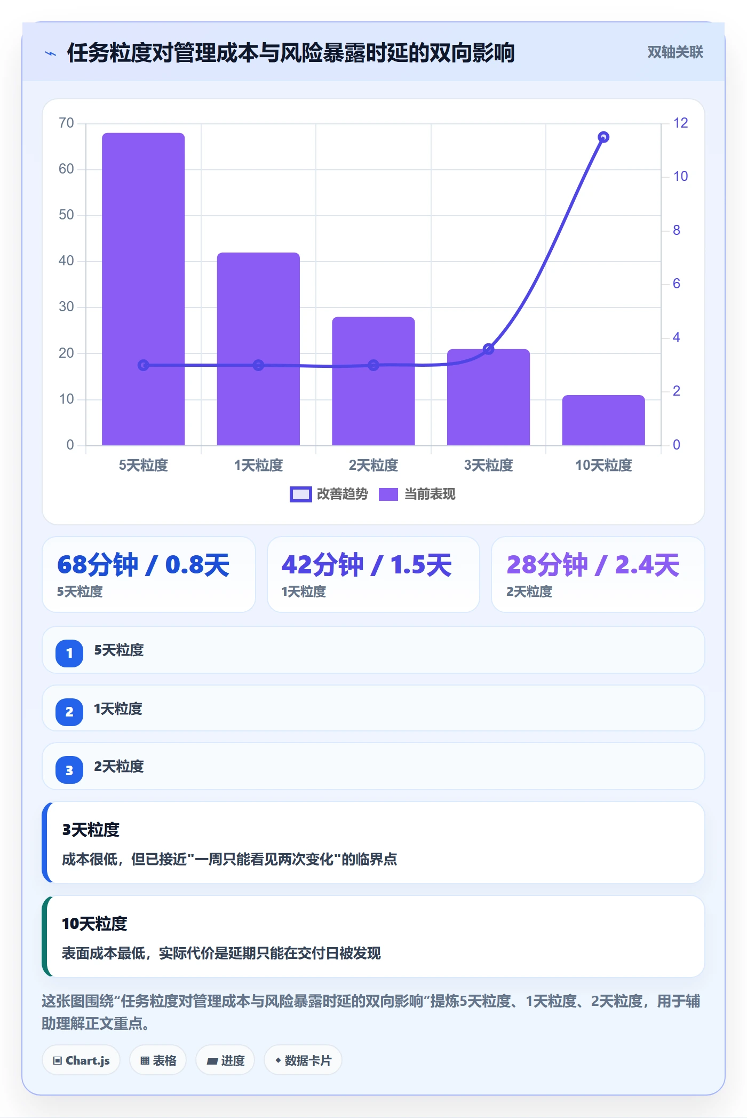The image size is (747, 1118).
Task: Click the line point on the 1天粒度 bar
Action: tap(258, 365)
